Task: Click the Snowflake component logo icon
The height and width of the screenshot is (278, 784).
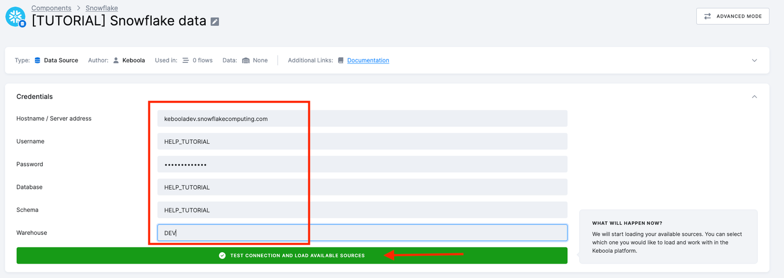Action: [x=15, y=17]
